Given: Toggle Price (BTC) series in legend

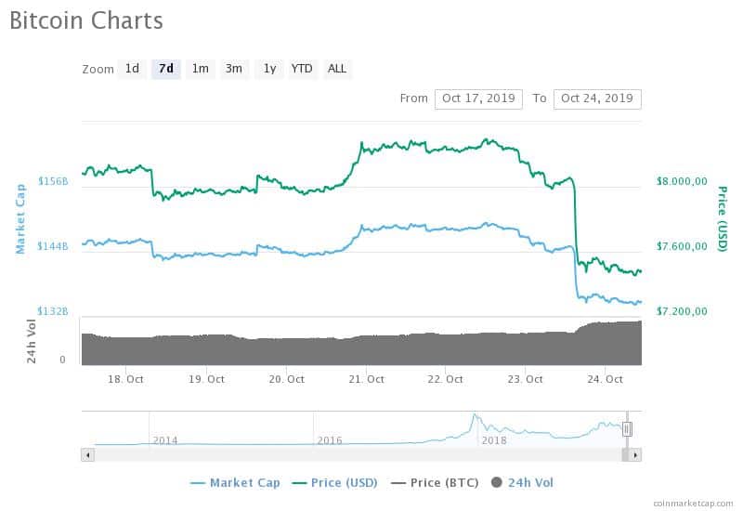Looking at the screenshot, I should 435,482.
